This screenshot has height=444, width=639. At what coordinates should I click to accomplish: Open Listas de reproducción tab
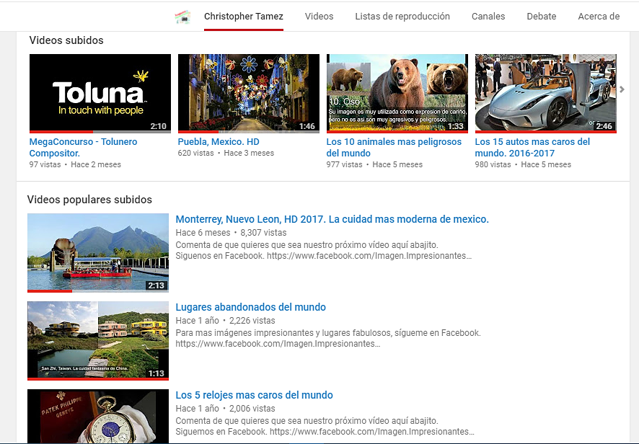coord(402,17)
